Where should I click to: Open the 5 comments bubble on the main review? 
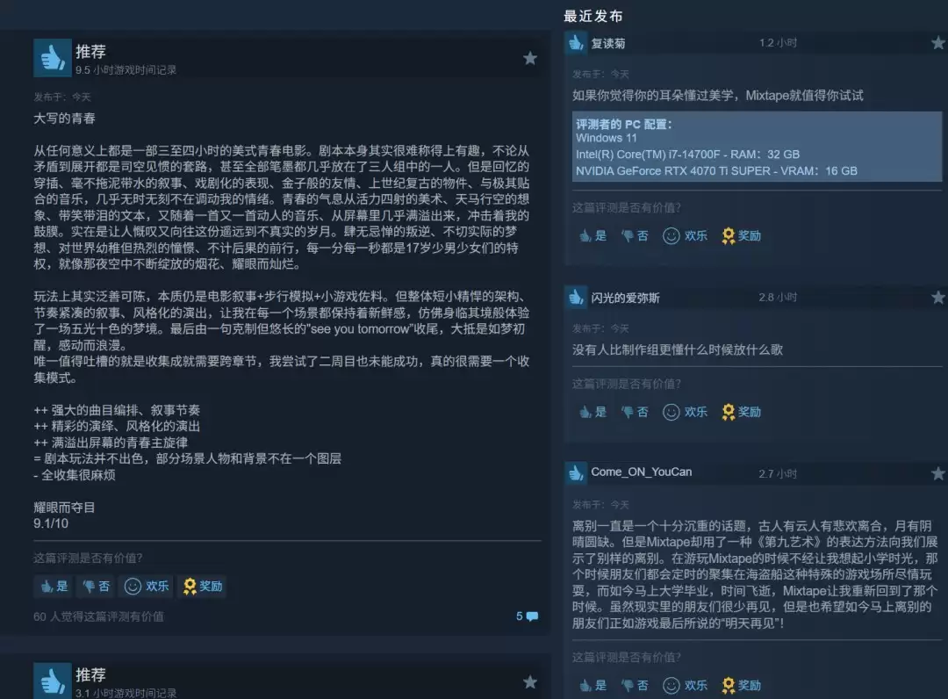tap(528, 616)
